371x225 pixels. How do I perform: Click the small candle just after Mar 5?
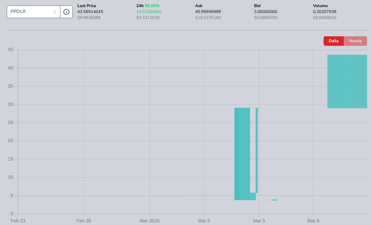[x=275, y=200]
